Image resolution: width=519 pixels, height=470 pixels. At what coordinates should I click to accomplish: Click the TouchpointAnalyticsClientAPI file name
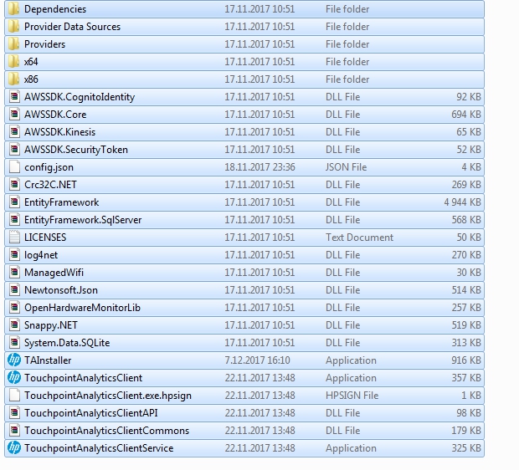tap(91, 413)
